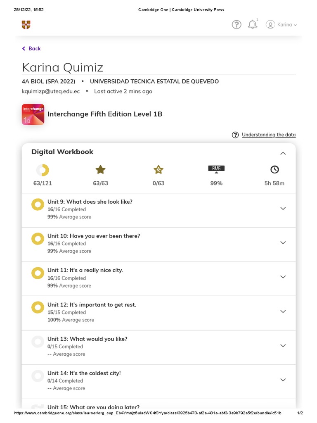Screen dimensions: 317x423
Task: Click Unit 14 empty progress ring
Action: click(x=38, y=376)
